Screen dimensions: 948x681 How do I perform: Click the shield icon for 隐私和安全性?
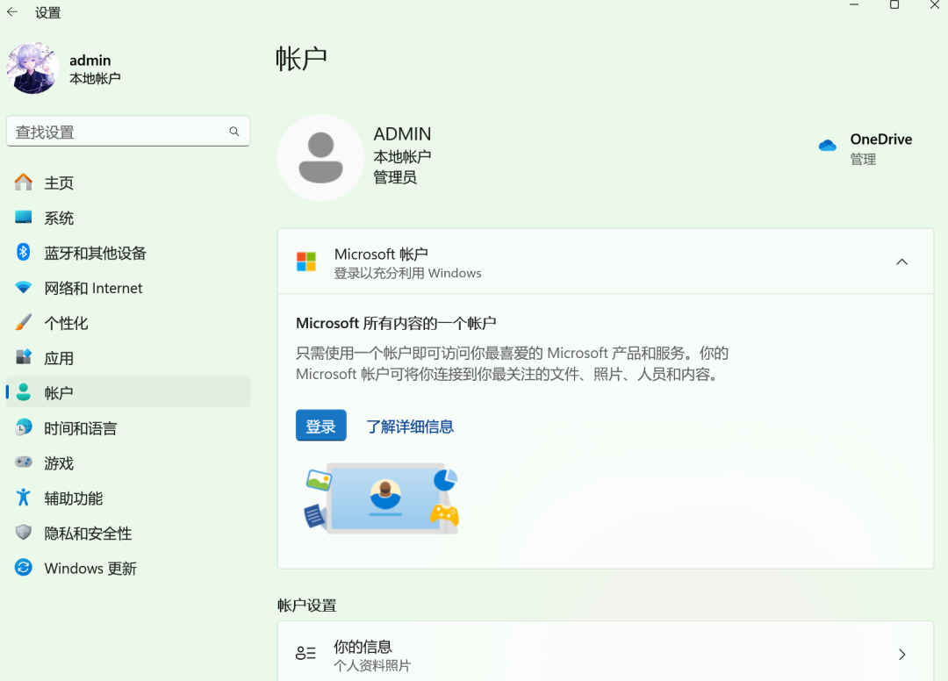[24, 533]
